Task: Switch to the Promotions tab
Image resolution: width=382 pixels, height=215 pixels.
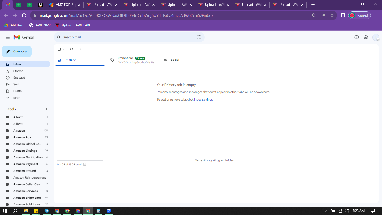Action: 133,60
